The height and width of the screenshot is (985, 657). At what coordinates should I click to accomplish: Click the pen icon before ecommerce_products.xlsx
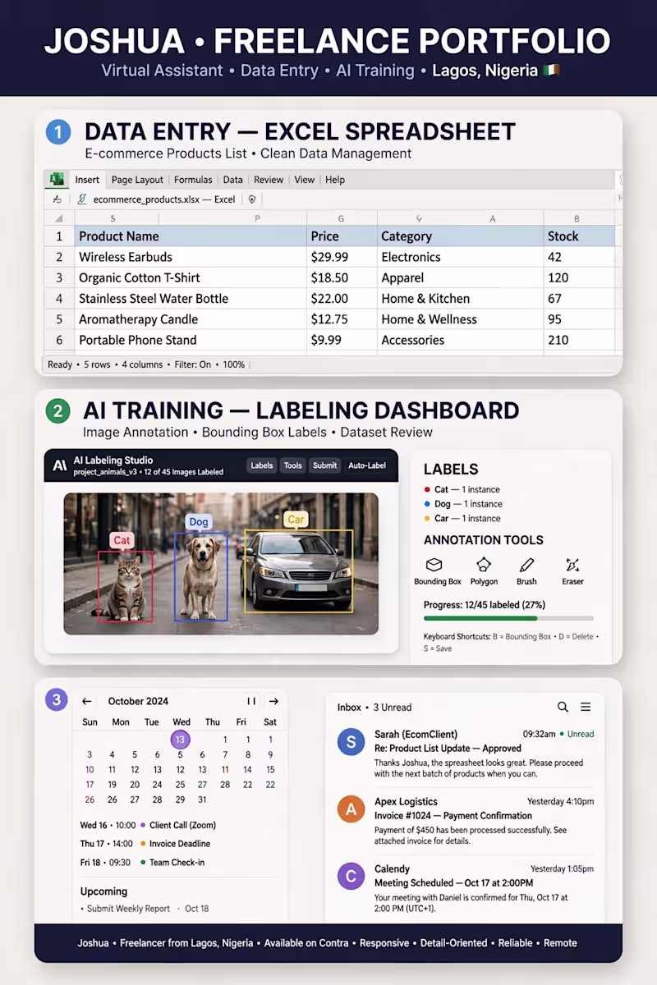pos(81,199)
